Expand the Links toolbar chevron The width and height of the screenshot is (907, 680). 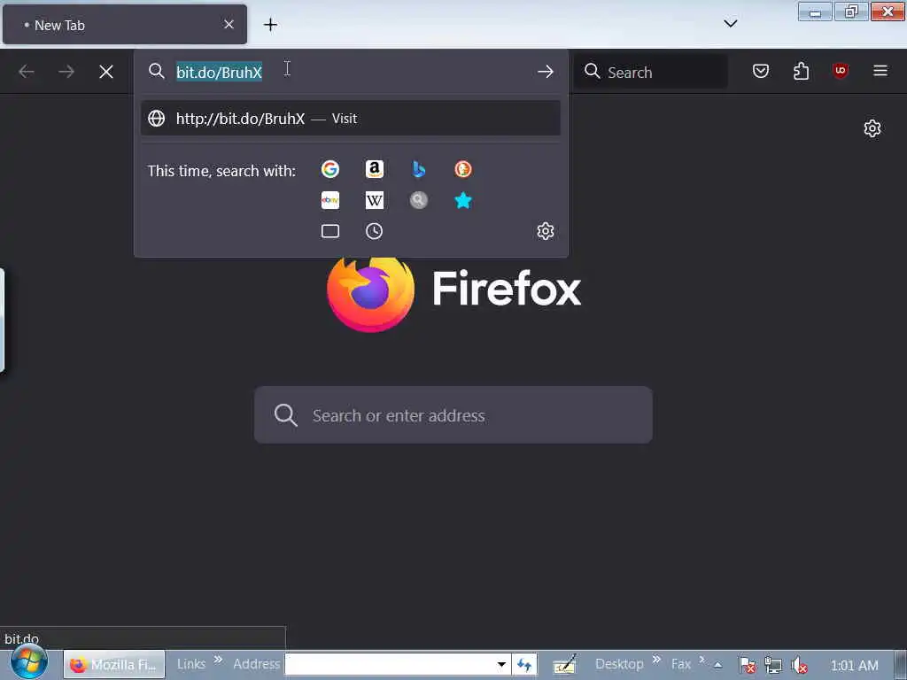[218, 659]
